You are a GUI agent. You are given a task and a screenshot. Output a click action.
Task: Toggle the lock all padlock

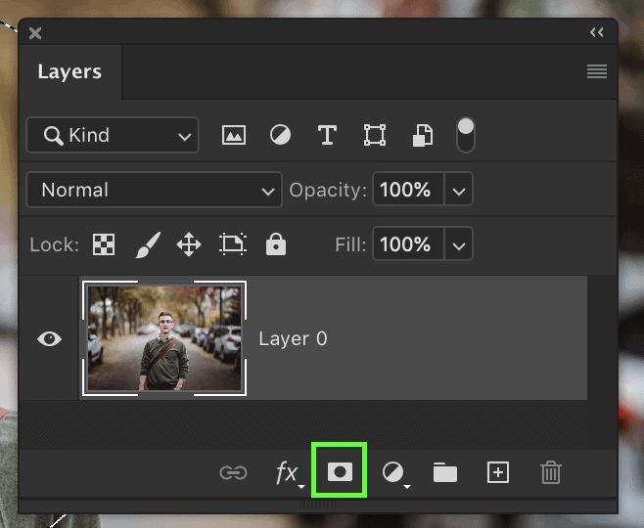(276, 243)
